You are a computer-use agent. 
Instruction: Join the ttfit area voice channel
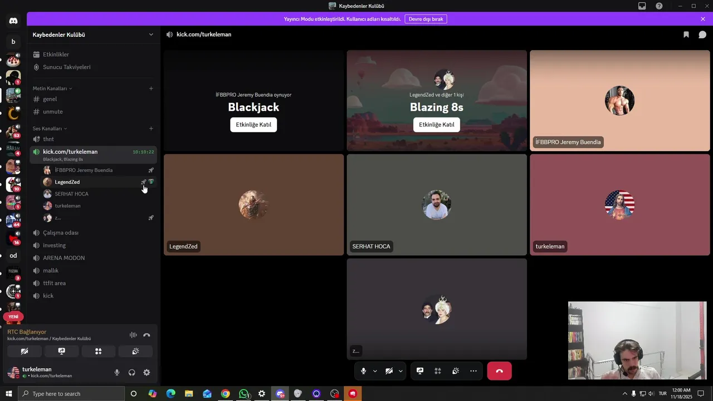(x=93, y=283)
